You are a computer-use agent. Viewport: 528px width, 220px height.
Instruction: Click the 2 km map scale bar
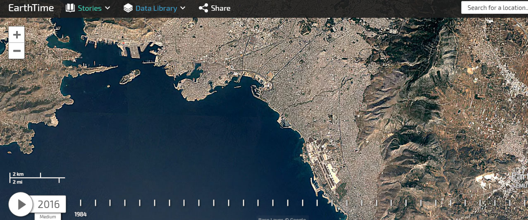37,177
